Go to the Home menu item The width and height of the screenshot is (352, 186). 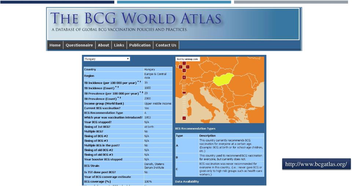tap(55, 45)
